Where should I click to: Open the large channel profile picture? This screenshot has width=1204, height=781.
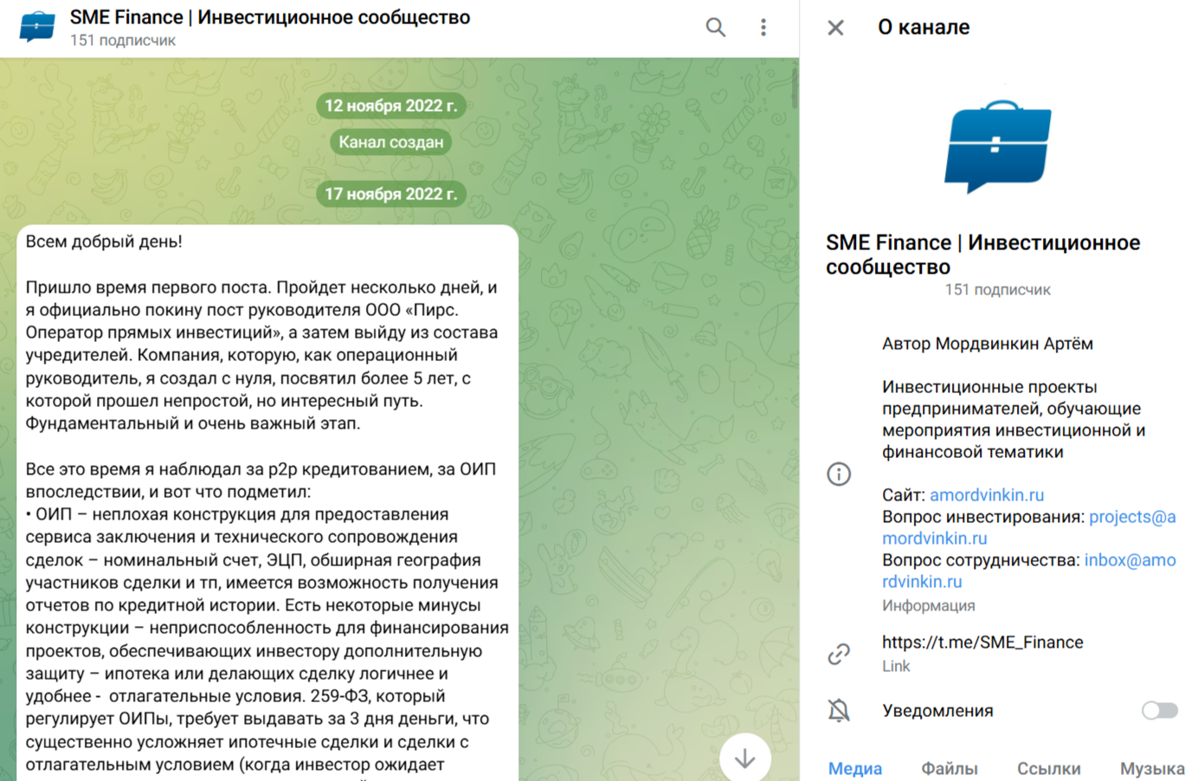[997, 146]
